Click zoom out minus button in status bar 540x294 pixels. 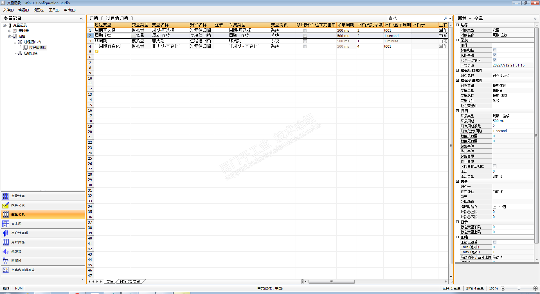(x=503, y=288)
